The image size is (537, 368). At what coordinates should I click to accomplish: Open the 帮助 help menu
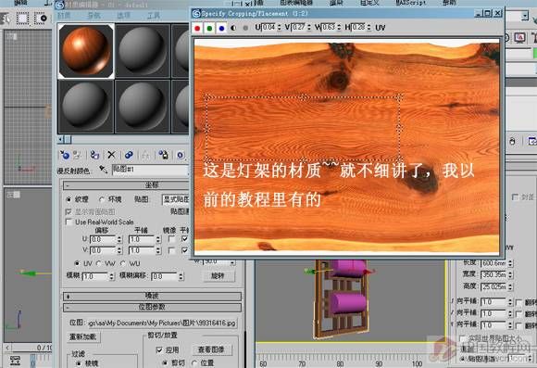click(449, 3)
